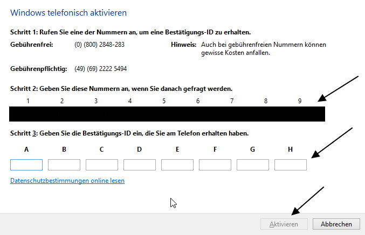Screen dimensions: 365x235
Task: Click the Abbrechen button
Action: (336, 224)
